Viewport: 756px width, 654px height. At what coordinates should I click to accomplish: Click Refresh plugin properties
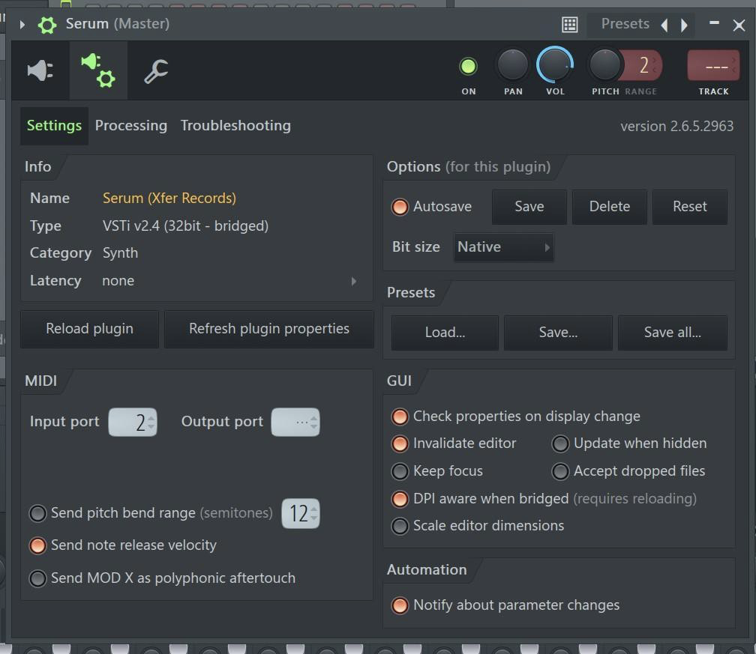(269, 329)
